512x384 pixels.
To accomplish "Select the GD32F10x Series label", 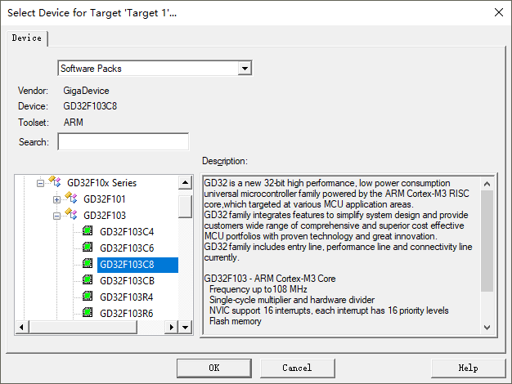I will point(101,183).
